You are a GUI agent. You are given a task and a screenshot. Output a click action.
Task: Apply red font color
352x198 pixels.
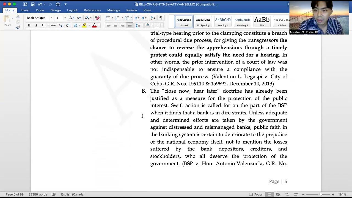[94, 25]
